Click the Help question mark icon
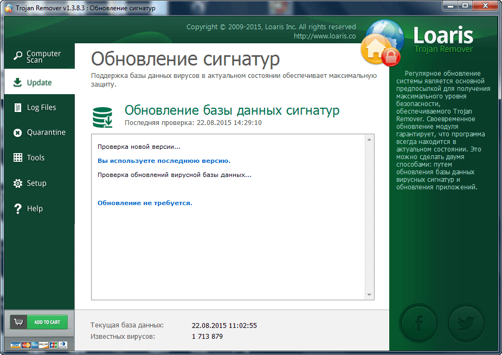502x355 pixels. [18, 209]
